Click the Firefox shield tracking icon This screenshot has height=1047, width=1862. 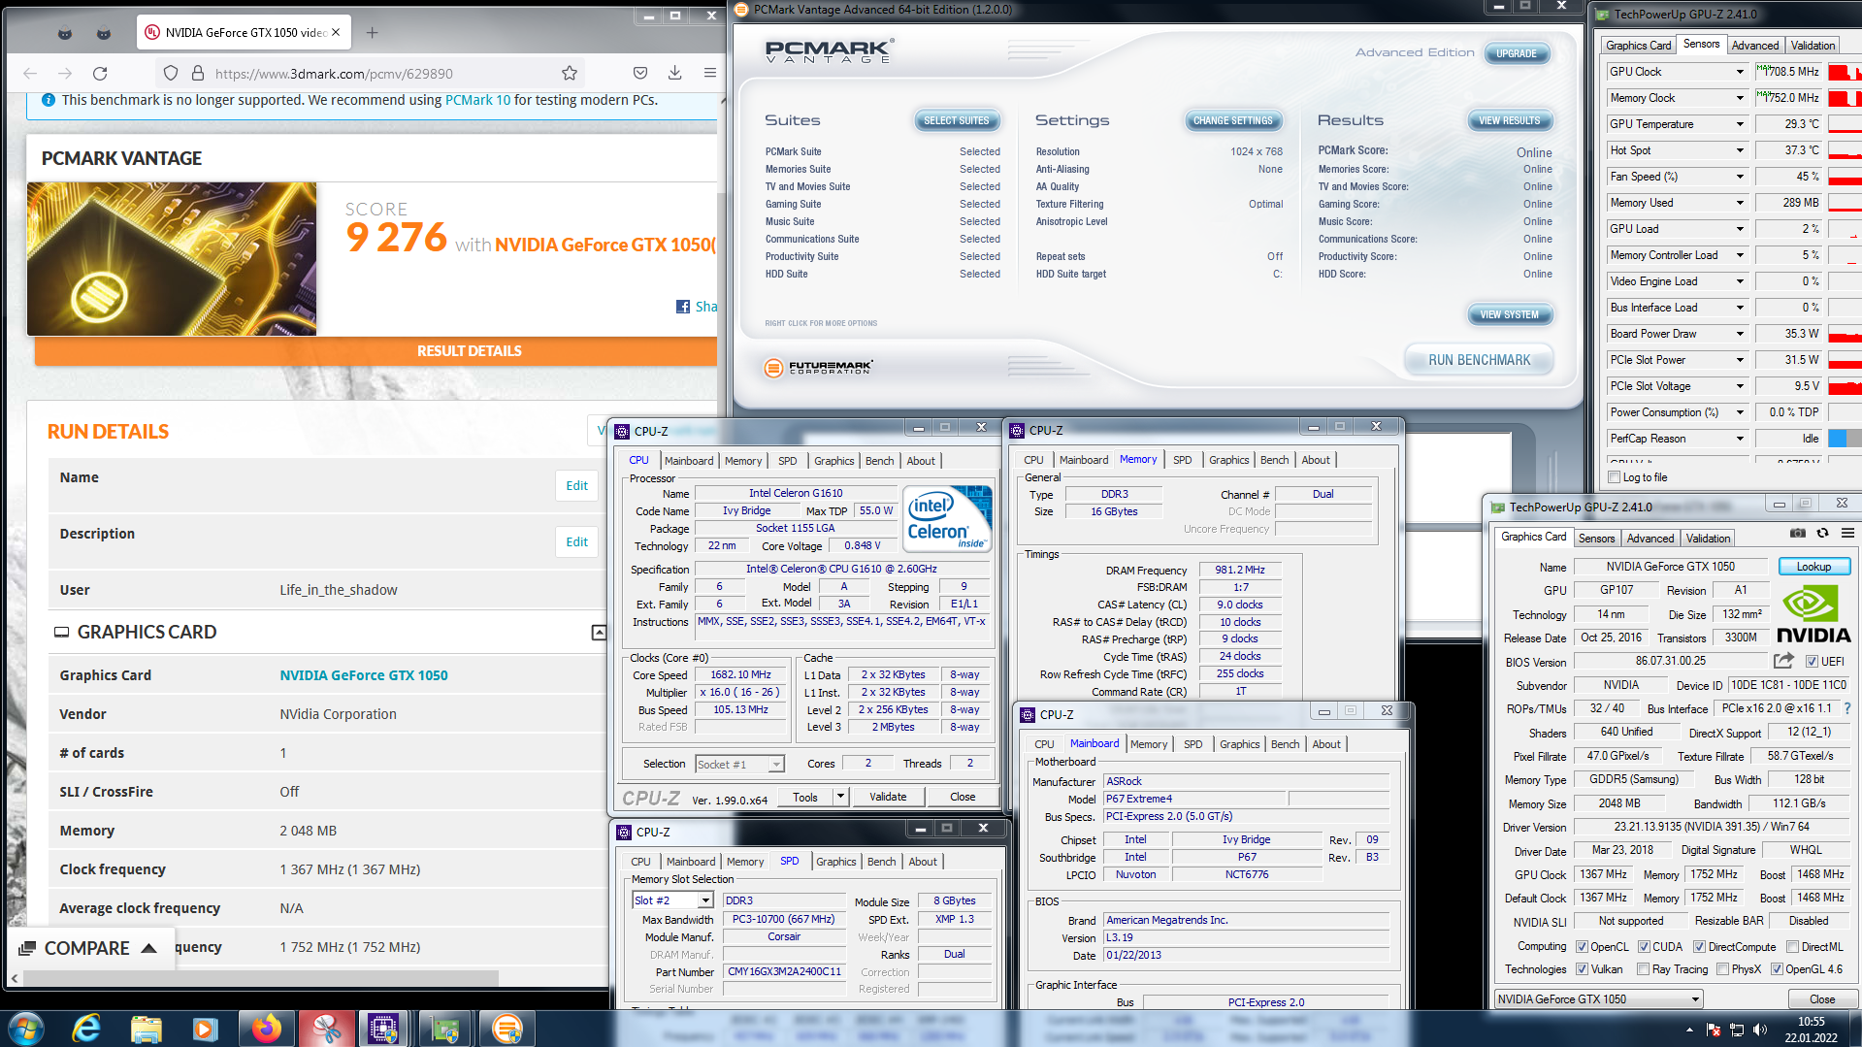pyautogui.click(x=171, y=73)
